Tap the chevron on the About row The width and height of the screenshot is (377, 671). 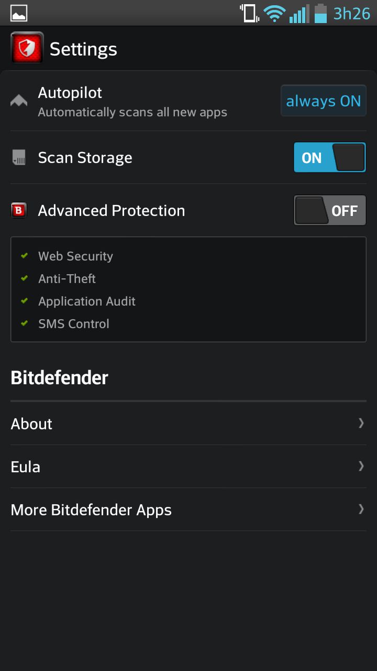(361, 423)
